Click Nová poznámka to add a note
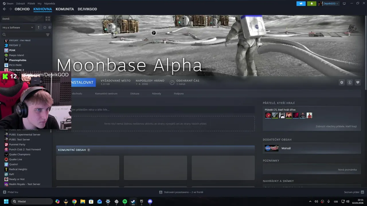Image resolution: width=367 pixels, height=206 pixels. (347, 170)
